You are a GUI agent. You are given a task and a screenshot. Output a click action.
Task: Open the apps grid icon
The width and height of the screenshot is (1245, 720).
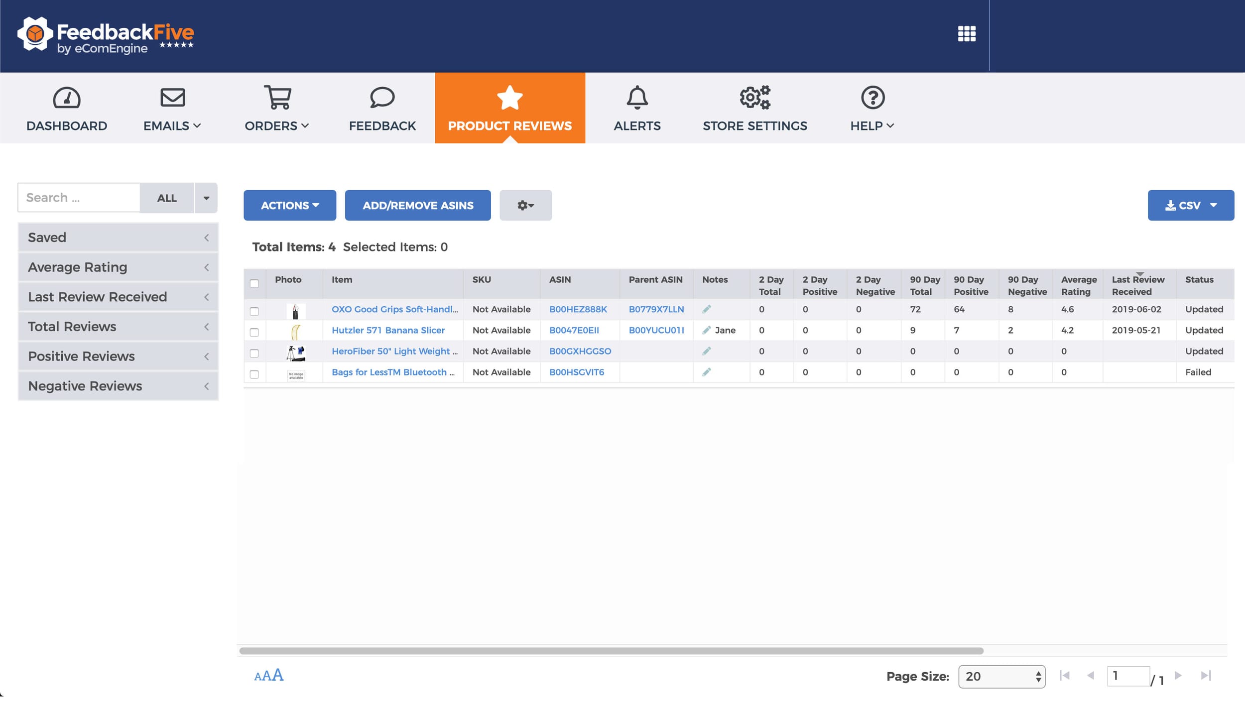967,34
